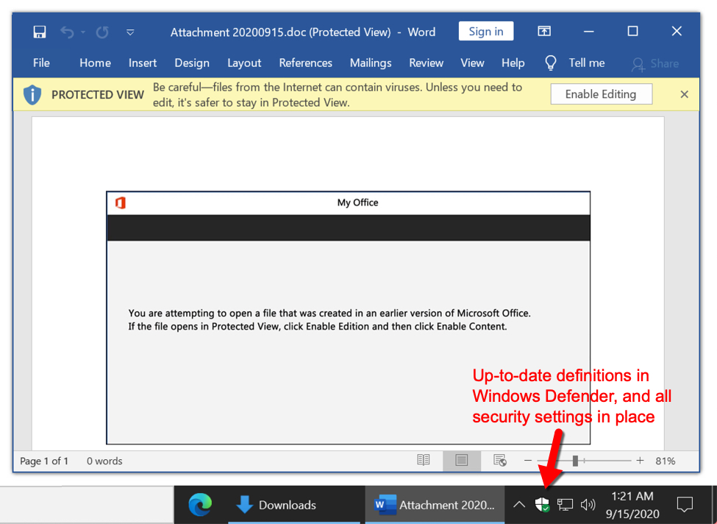Viewport: 717px width, 524px height.
Task: Click the 81% zoom level
Action: (x=666, y=461)
